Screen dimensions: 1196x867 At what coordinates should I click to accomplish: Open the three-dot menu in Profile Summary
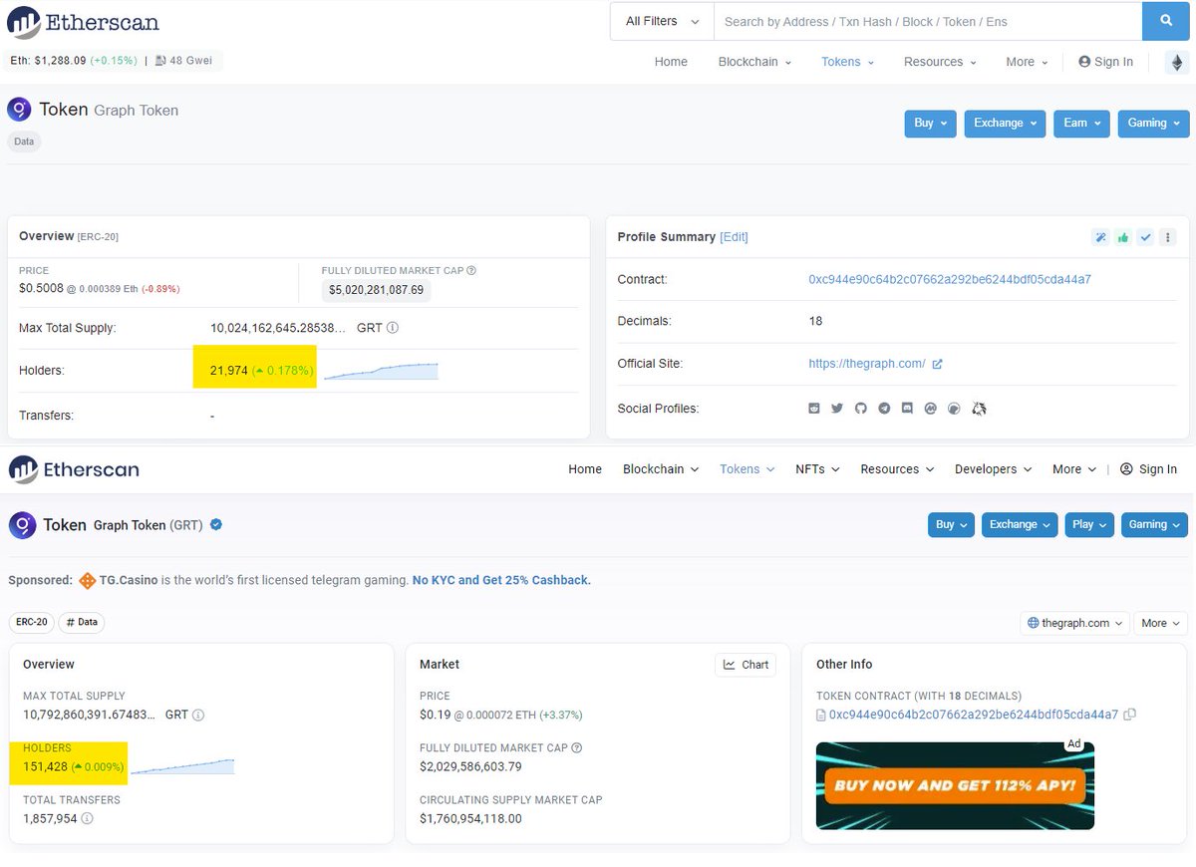(1168, 237)
